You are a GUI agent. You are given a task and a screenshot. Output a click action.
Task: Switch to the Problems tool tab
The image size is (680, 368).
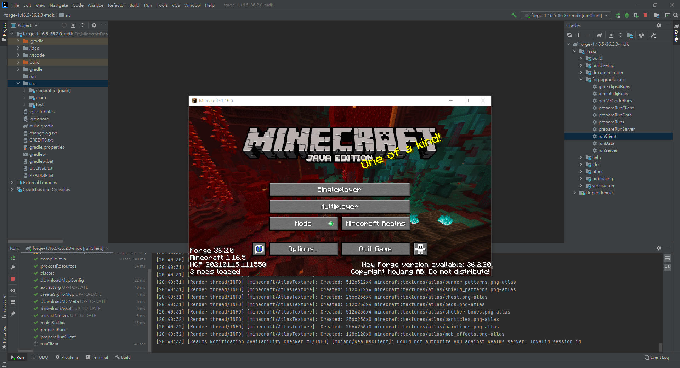click(67, 357)
